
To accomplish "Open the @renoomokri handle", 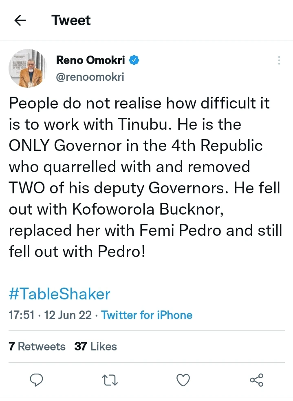I will pyautogui.click(x=90, y=77).
